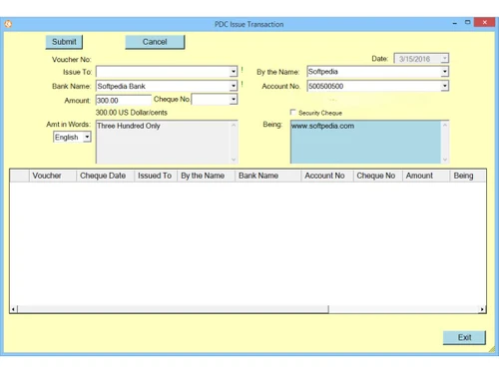Click the green exclamation next to Issue To
Screen dimensions: 499x374
click(242, 70)
